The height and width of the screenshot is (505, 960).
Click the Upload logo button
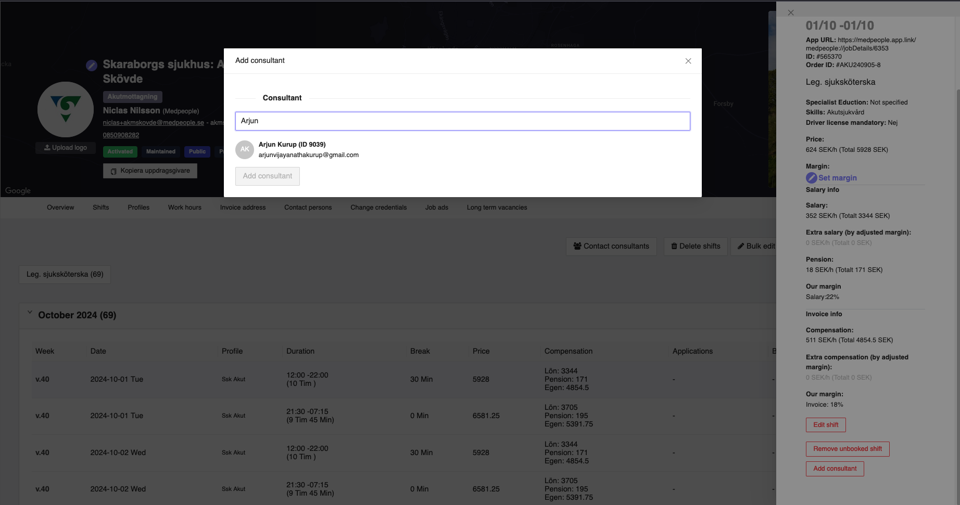coord(66,148)
